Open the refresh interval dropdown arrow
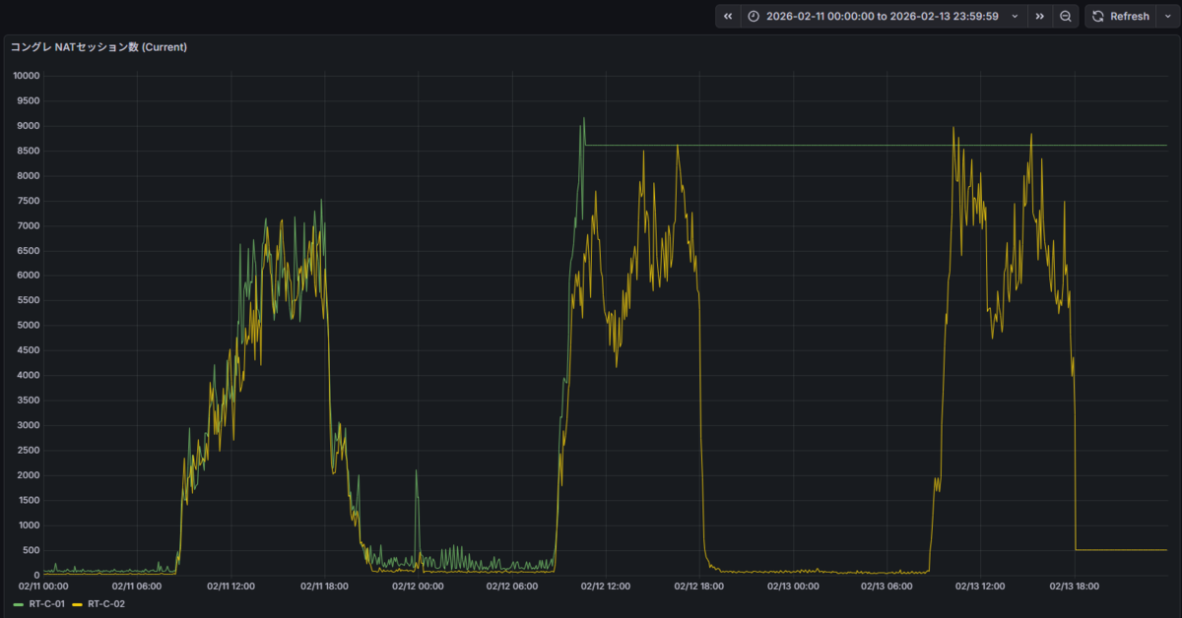 [x=1168, y=17]
